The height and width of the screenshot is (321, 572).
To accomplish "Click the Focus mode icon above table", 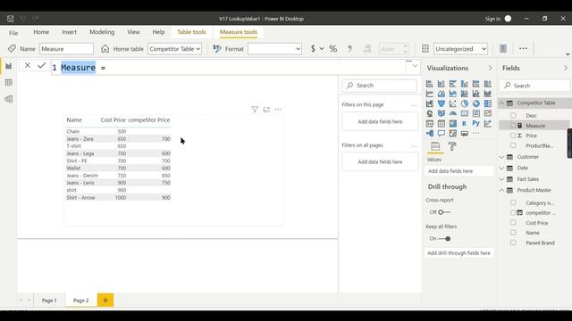I will (x=266, y=109).
